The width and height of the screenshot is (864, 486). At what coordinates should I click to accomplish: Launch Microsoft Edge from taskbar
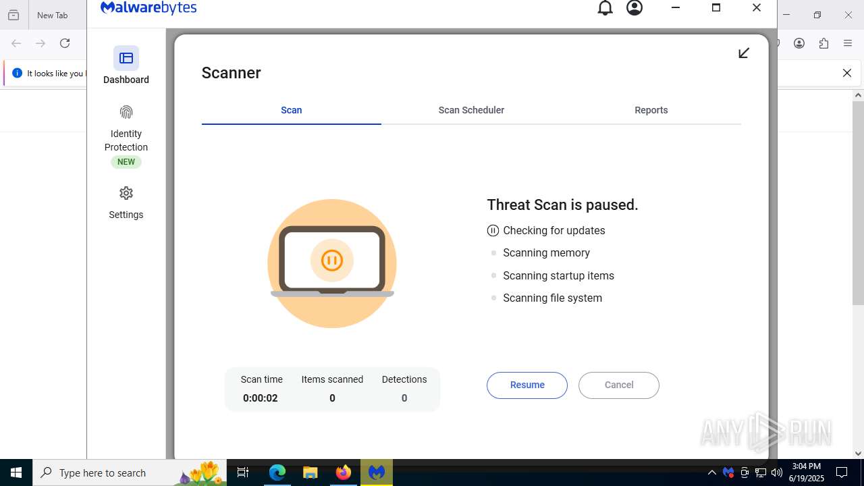[277, 473]
